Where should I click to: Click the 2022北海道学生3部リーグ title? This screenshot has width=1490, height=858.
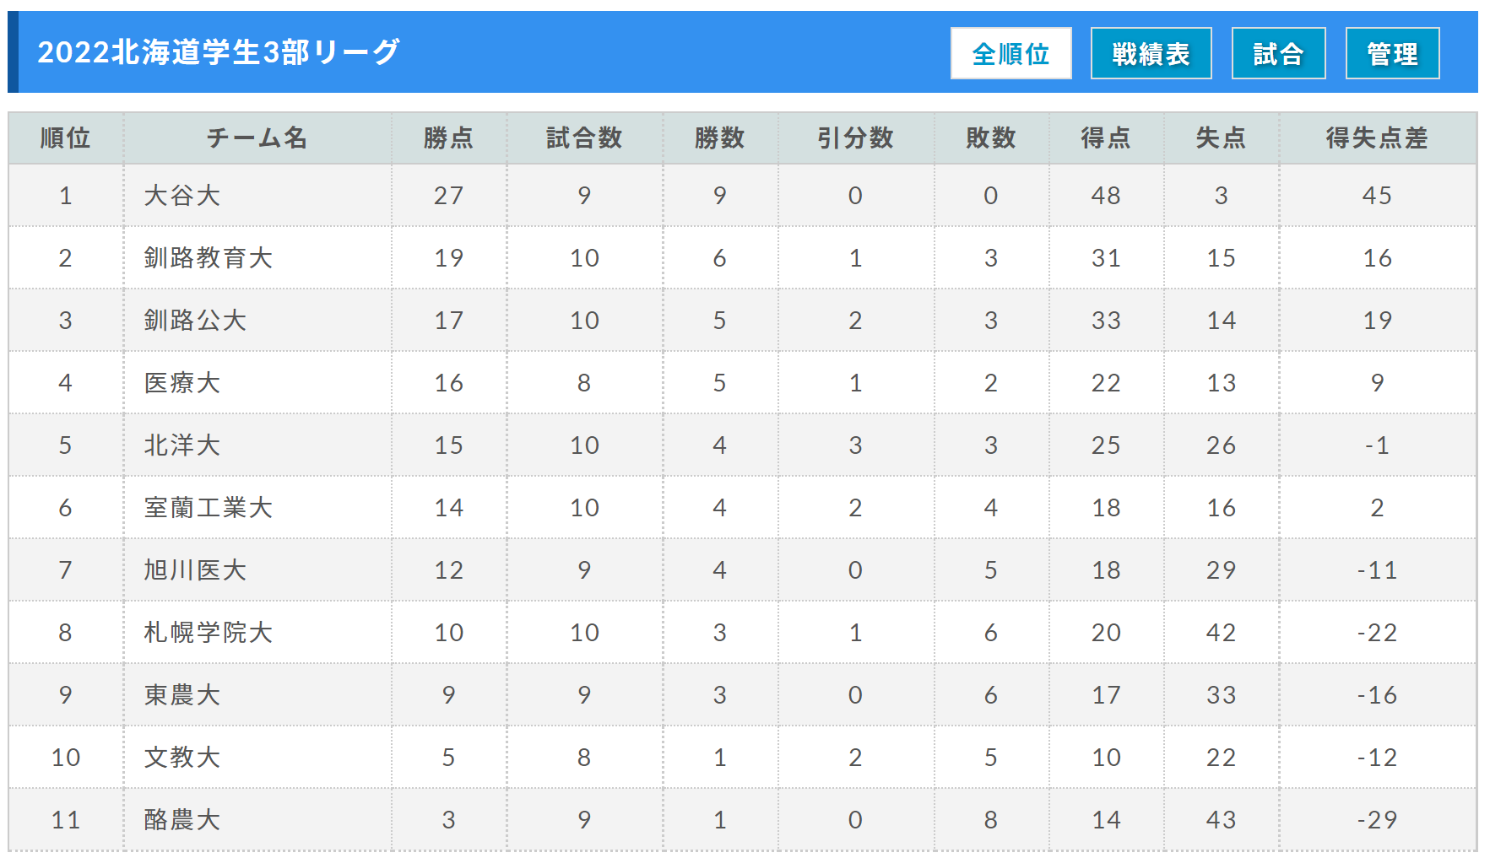(219, 52)
